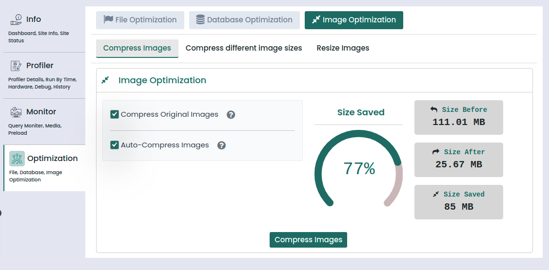This screenshot has width=549, height=270.
Task: Open Compress different image sizes subtab
Action: click(x=244, y=48)
